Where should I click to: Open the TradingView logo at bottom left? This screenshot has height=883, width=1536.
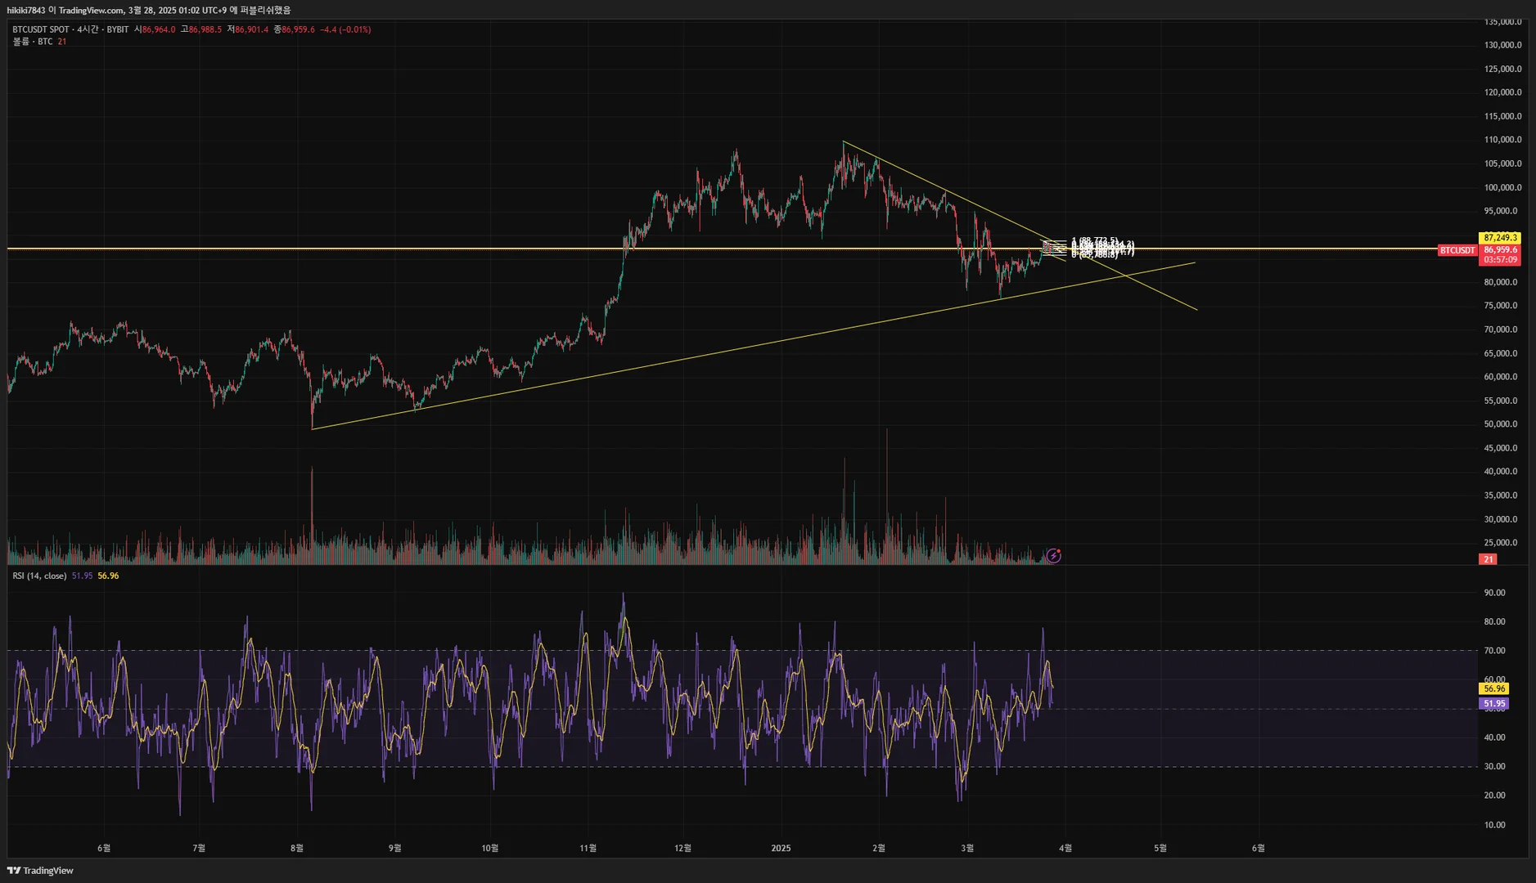coord(40,871)
